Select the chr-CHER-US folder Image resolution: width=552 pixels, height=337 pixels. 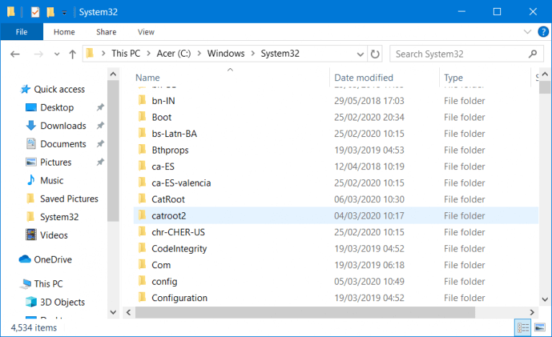click(x=178, y=232)
